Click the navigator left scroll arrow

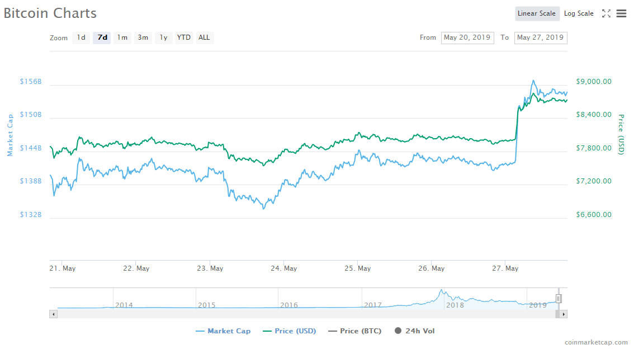(54, 314)
